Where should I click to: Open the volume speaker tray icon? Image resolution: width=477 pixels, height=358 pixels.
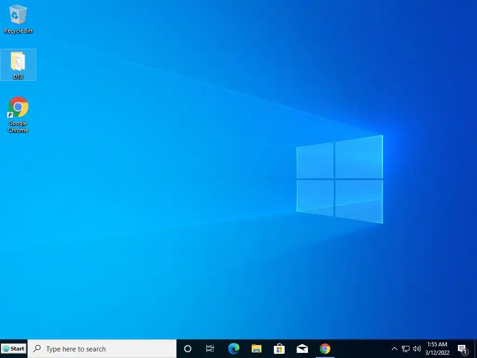pyautogui.click(x=417, y=349)
